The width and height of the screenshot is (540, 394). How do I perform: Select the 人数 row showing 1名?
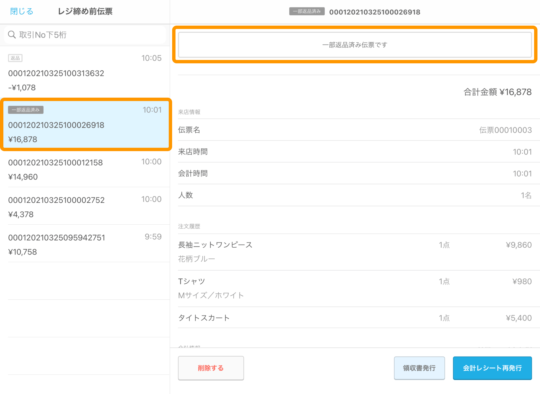354,195
